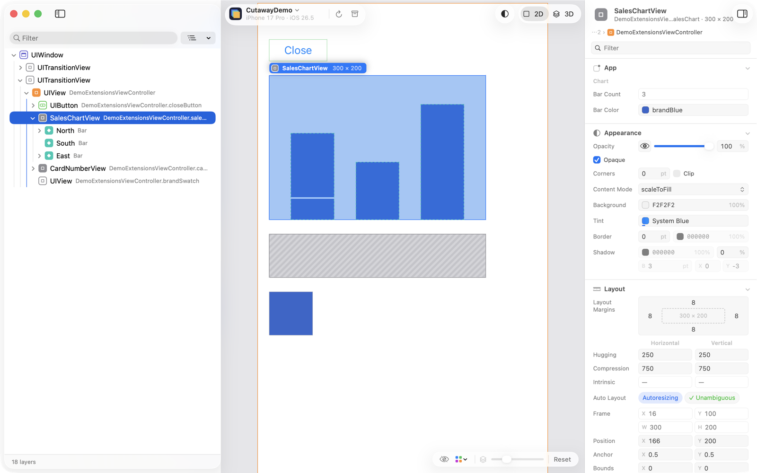Switch to 2D view mode

pyautogui.click(x=534, y=14)
